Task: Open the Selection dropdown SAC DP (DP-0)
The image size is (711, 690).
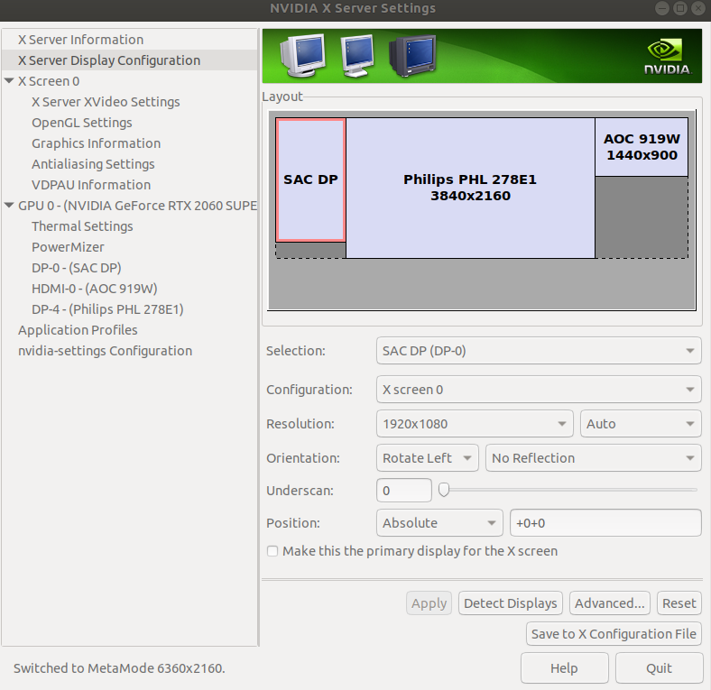Action: (539, 351)
